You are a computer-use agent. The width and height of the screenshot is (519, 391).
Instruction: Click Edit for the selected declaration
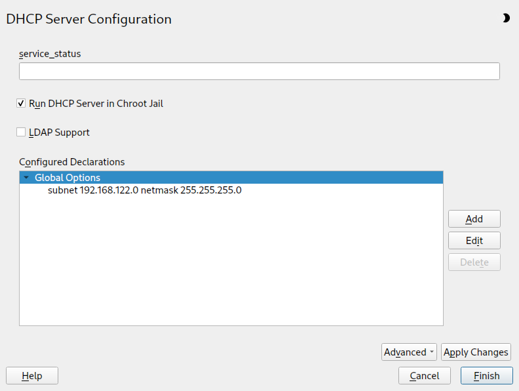pos(474,241)
